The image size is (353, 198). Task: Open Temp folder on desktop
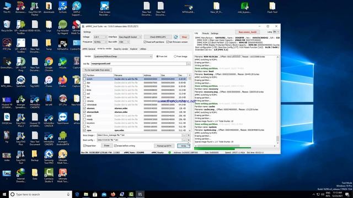click(x=49, y=44)
